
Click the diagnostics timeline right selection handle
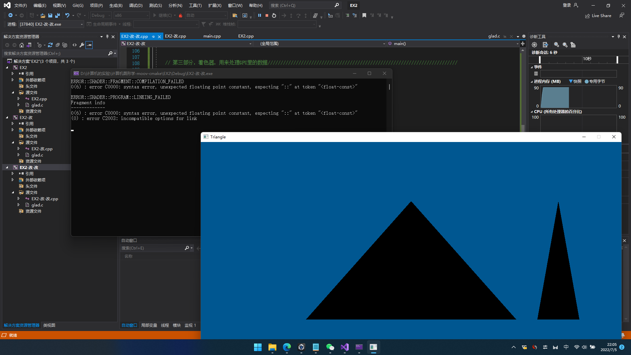pos(617,59)
